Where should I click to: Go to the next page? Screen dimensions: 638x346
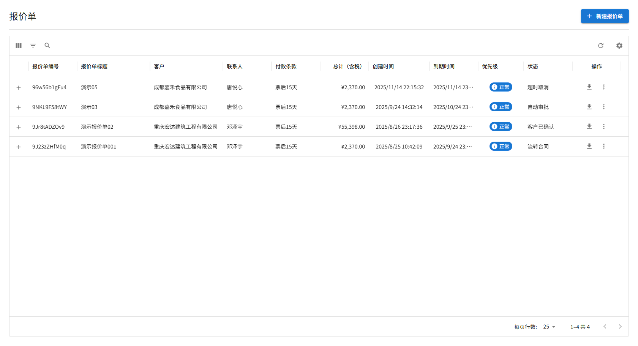coord(620,327)
